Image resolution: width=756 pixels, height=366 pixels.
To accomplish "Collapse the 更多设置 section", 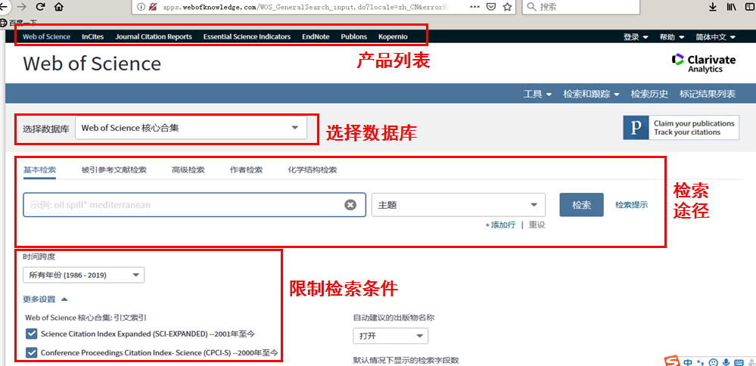I will 45,299.
